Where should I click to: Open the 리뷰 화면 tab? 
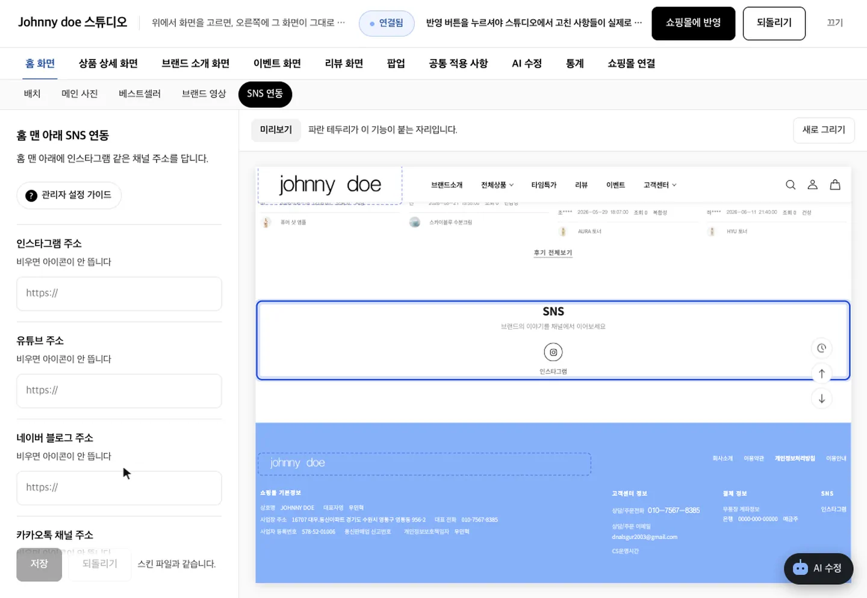(344, 63)
